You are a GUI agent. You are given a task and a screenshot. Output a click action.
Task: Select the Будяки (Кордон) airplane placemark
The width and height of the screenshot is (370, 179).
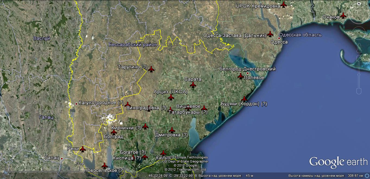[x=244, y=99]
